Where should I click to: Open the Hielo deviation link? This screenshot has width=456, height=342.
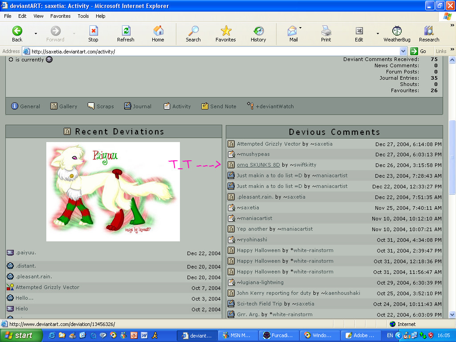click(22, 309)
